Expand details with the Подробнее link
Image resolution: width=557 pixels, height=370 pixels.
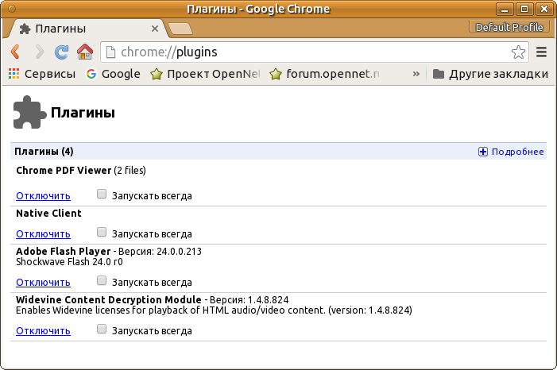point(511,152)
